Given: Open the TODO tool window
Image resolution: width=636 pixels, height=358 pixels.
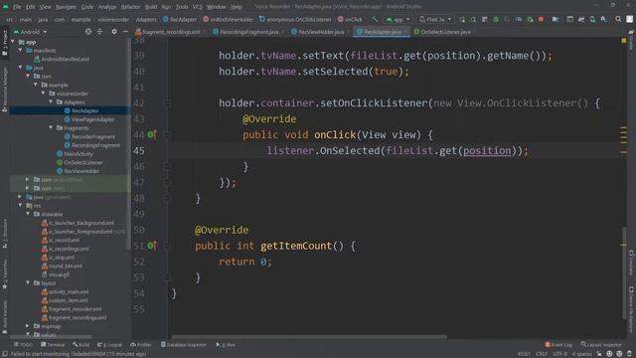Looking at the screenshot, I should 23,345.
